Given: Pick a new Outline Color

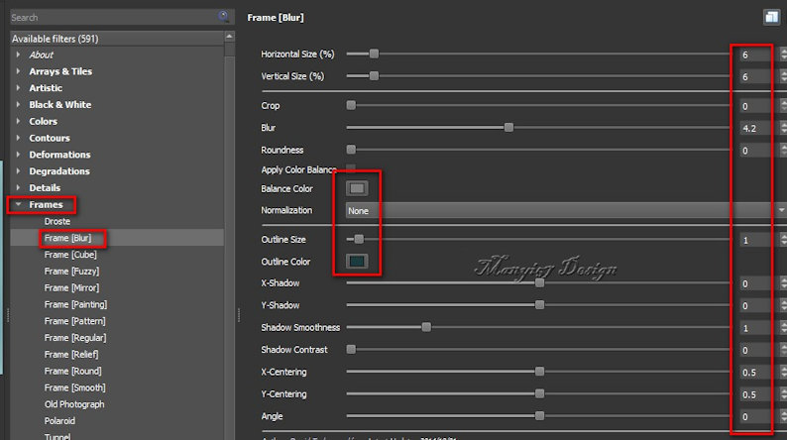Looking at the screenshot, I should pyautogui.click(x=357, y=262).
